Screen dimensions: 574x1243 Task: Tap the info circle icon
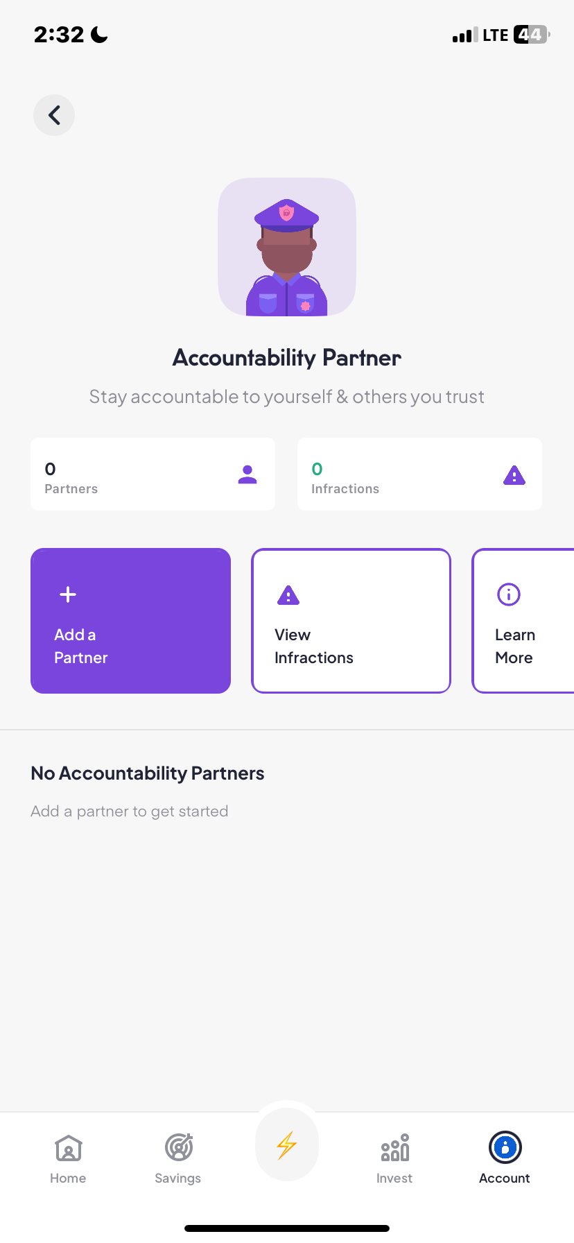coord(509,594)
